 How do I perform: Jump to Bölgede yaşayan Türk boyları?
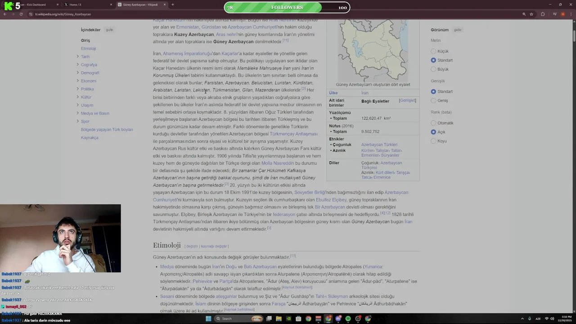[x=107, y=130]
